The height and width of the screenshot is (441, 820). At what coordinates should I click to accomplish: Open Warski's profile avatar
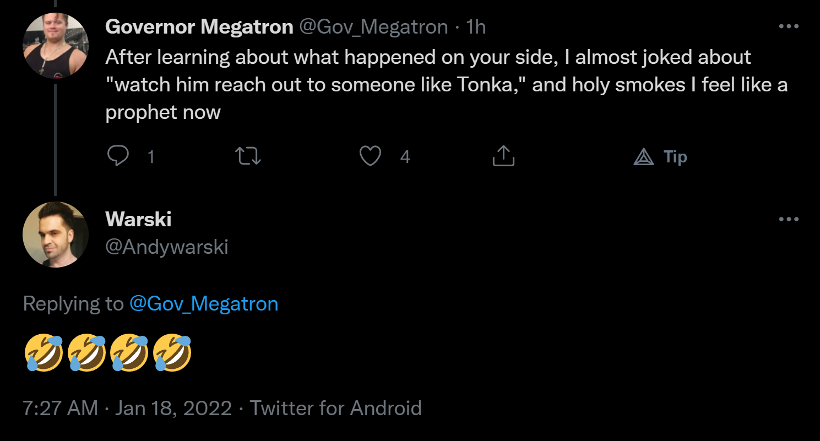[x=56, y=235]
